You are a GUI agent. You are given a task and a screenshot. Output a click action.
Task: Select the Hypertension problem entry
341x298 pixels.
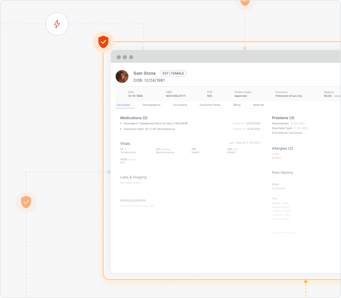[x=280, y=123]
